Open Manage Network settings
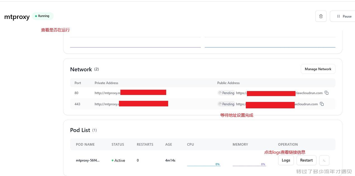The image size is (355, 176). 318,69
